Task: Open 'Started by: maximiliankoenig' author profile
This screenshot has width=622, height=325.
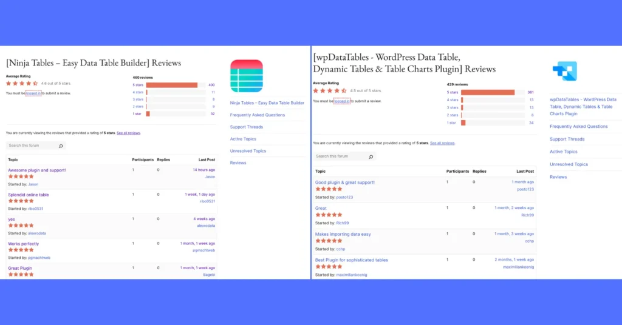Action: pos(352,275)
